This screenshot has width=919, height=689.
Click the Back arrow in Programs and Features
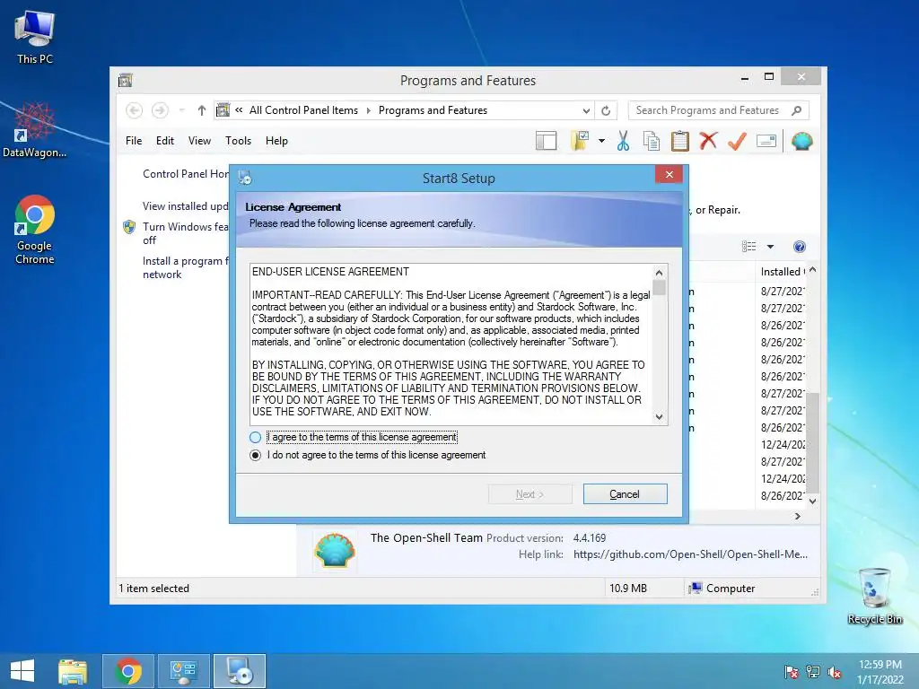(x=135, y=110)
